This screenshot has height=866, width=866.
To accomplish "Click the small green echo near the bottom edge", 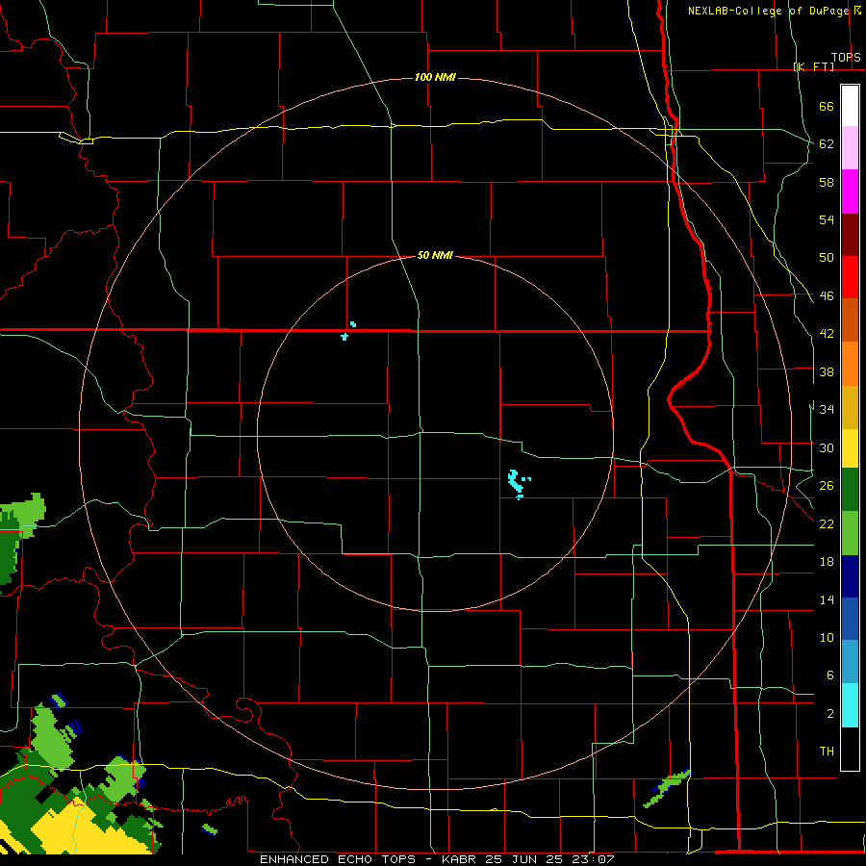I will [x=210, y=829].
